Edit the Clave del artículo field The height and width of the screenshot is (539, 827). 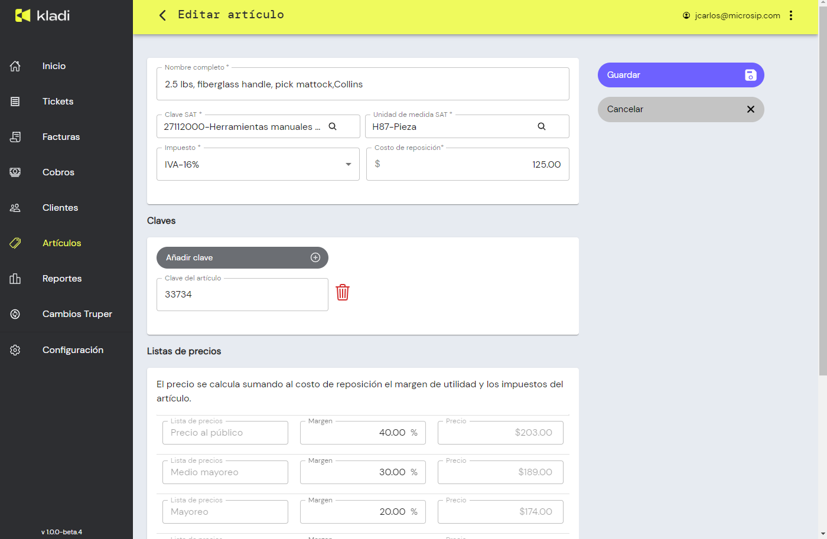(x=242, y=295)
